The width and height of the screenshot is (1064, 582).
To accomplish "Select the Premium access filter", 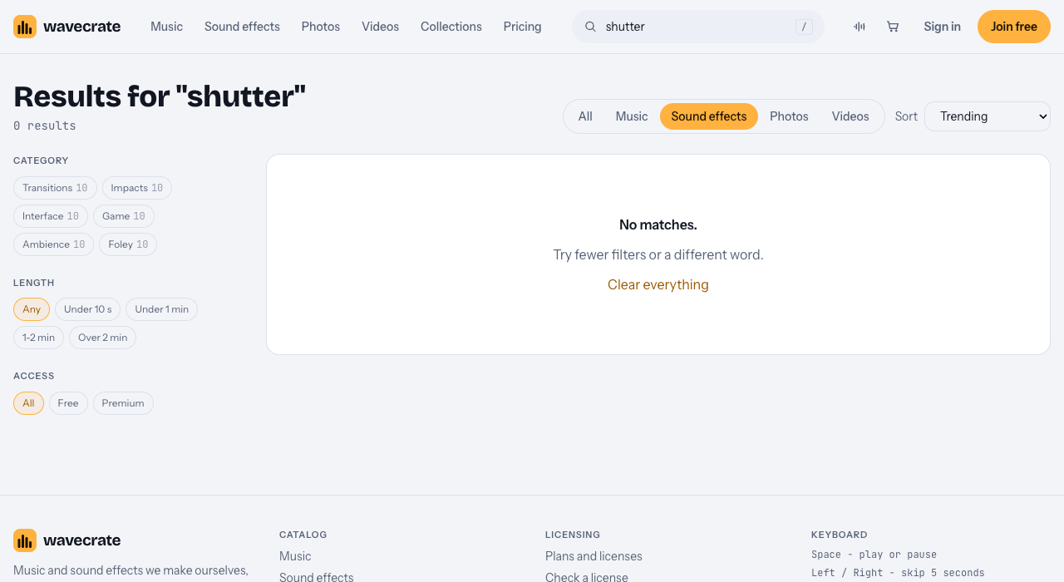I will [123, 403].
